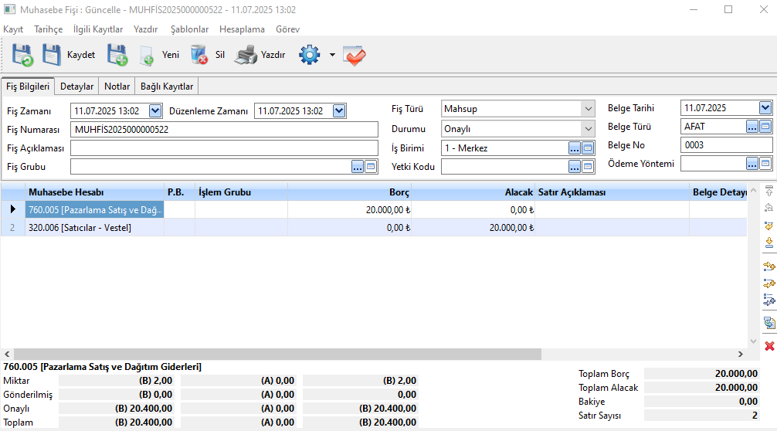This screenshot has width=777, height=431.
Task: Click into the Fiş Açıklaması text field
Action: [x=224, y=148]
